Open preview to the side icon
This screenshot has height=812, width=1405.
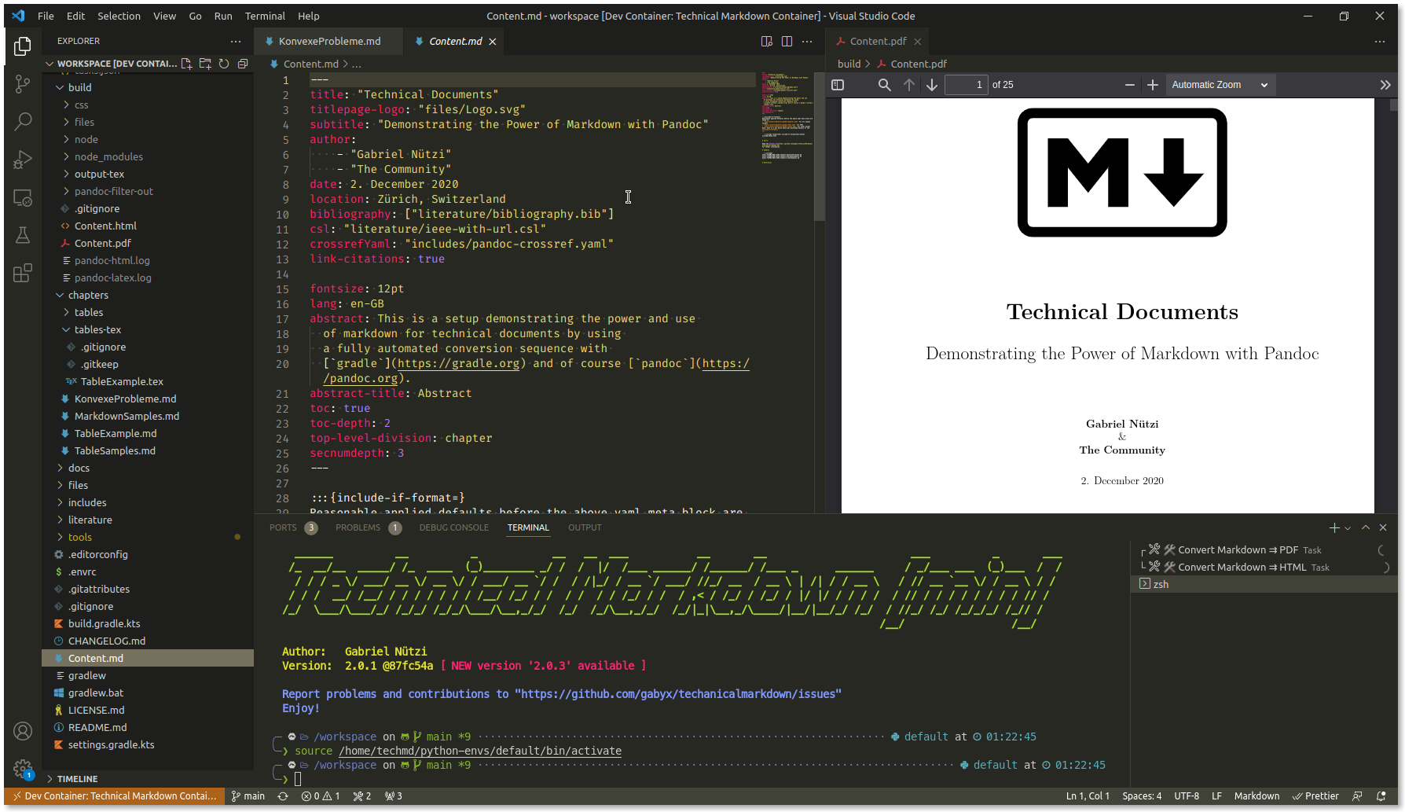[767, 42]
